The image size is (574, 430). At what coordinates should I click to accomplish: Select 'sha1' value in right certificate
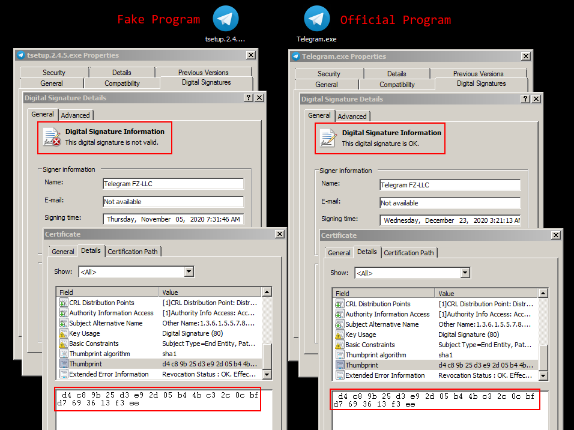446,355
